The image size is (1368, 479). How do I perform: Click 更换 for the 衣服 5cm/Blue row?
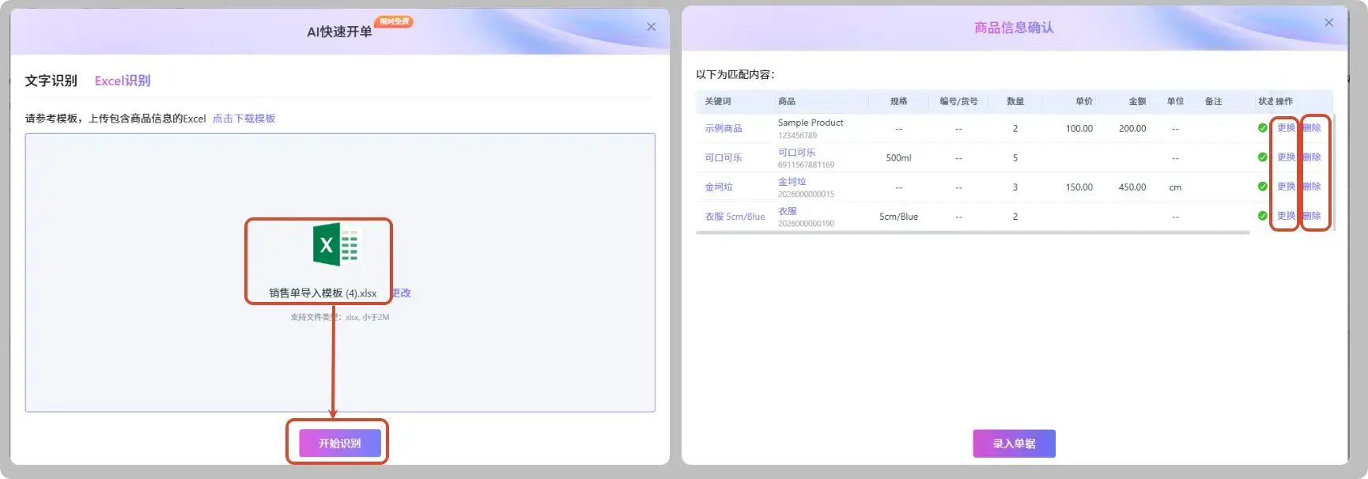pyautogui.click(x=1286, y=216)
